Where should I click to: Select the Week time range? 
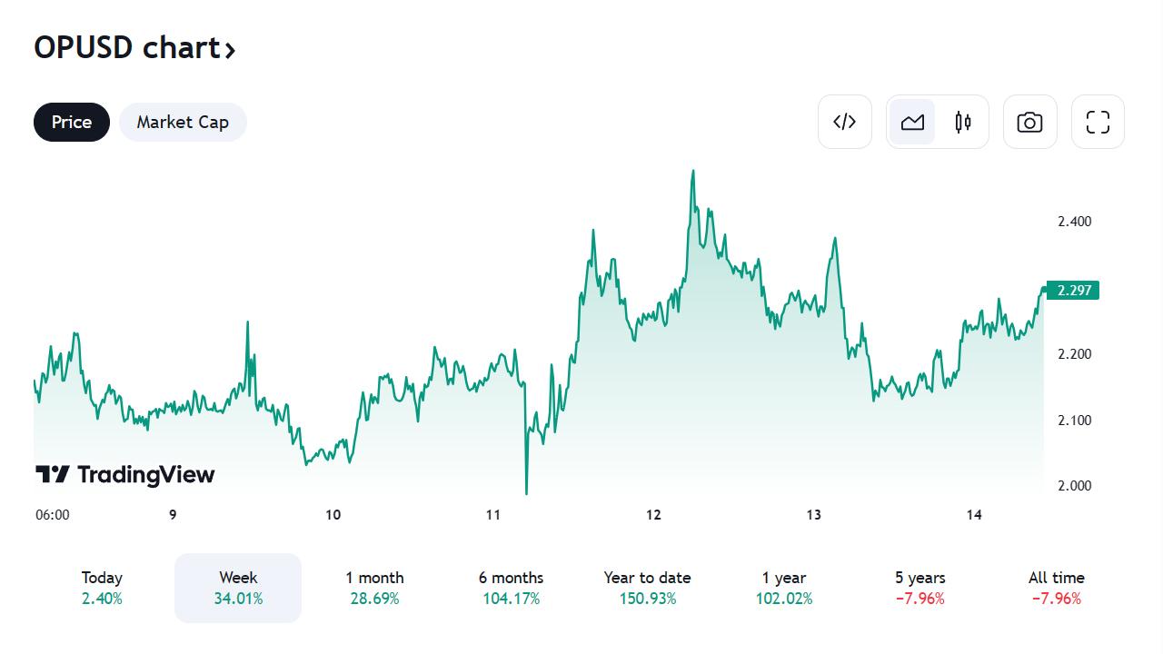[x=238, y=588]
